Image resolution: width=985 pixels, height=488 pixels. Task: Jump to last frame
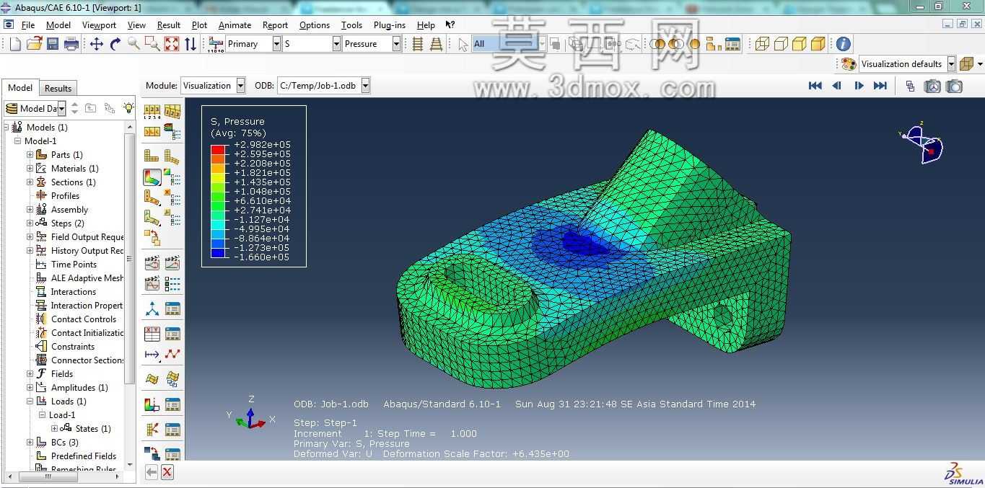click(x=880, y=86)
